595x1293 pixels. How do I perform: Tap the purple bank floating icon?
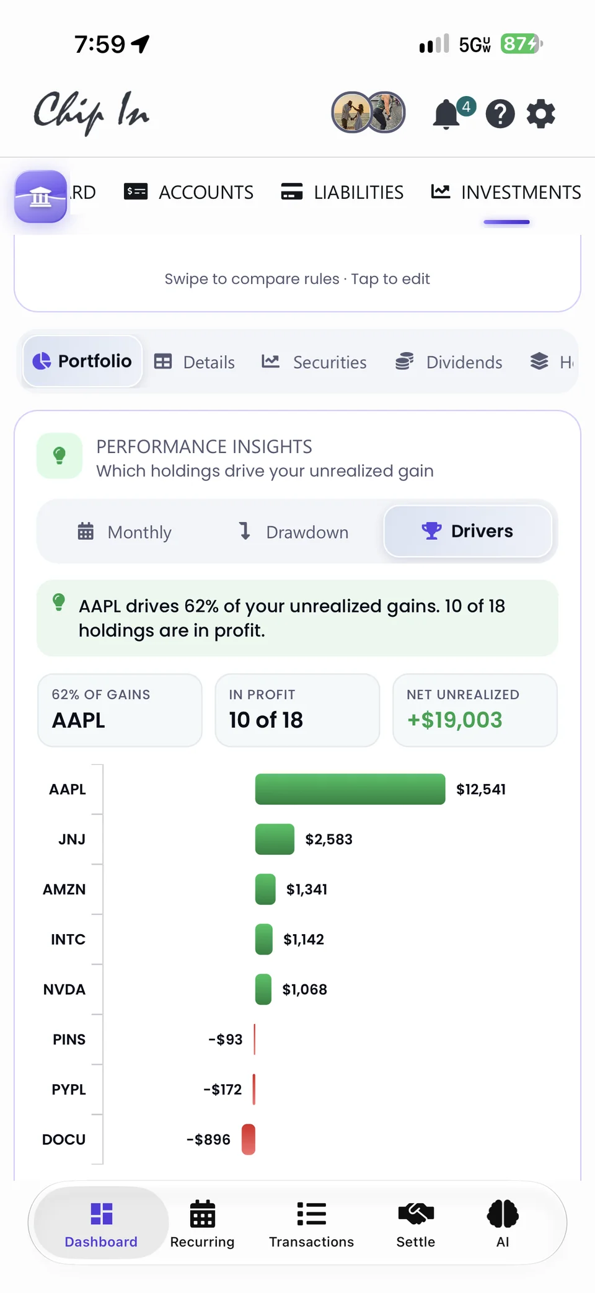[41, 196]
